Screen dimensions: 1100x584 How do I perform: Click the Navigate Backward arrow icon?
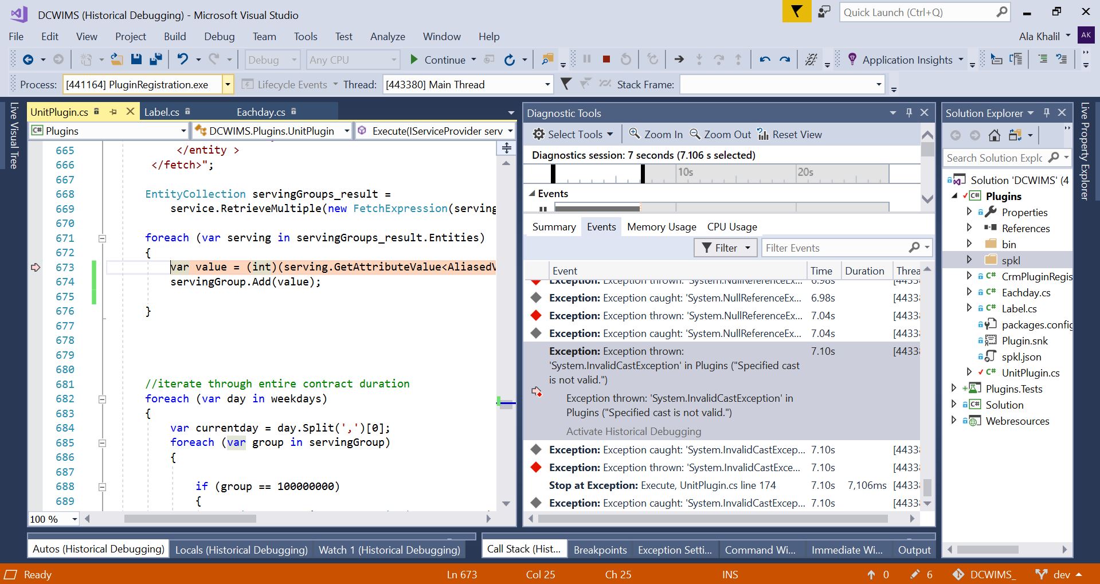[x=28, y=60]
